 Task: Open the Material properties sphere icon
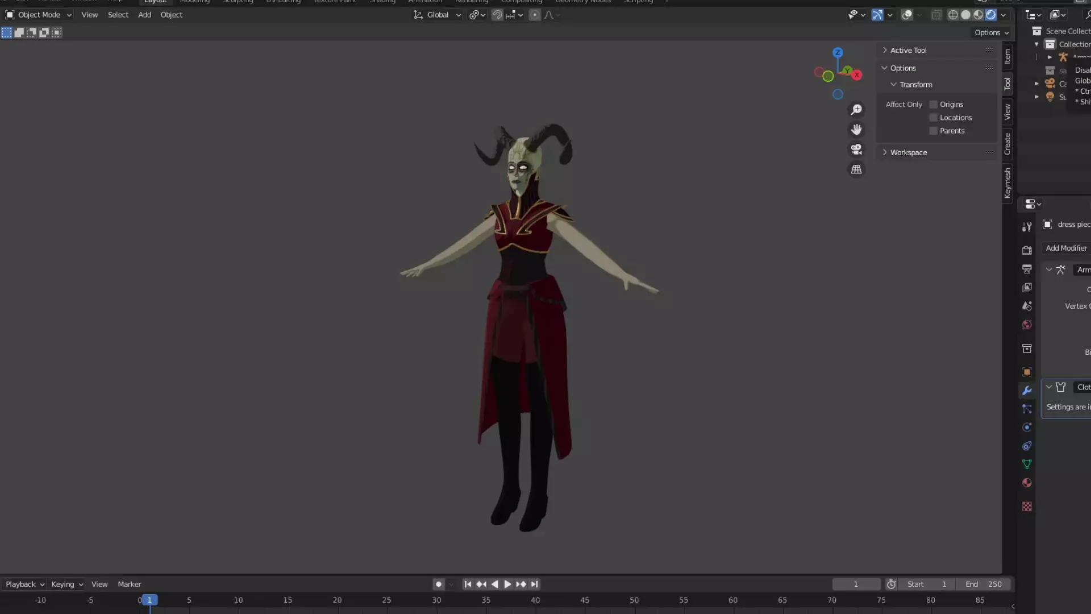point(1027,483)
